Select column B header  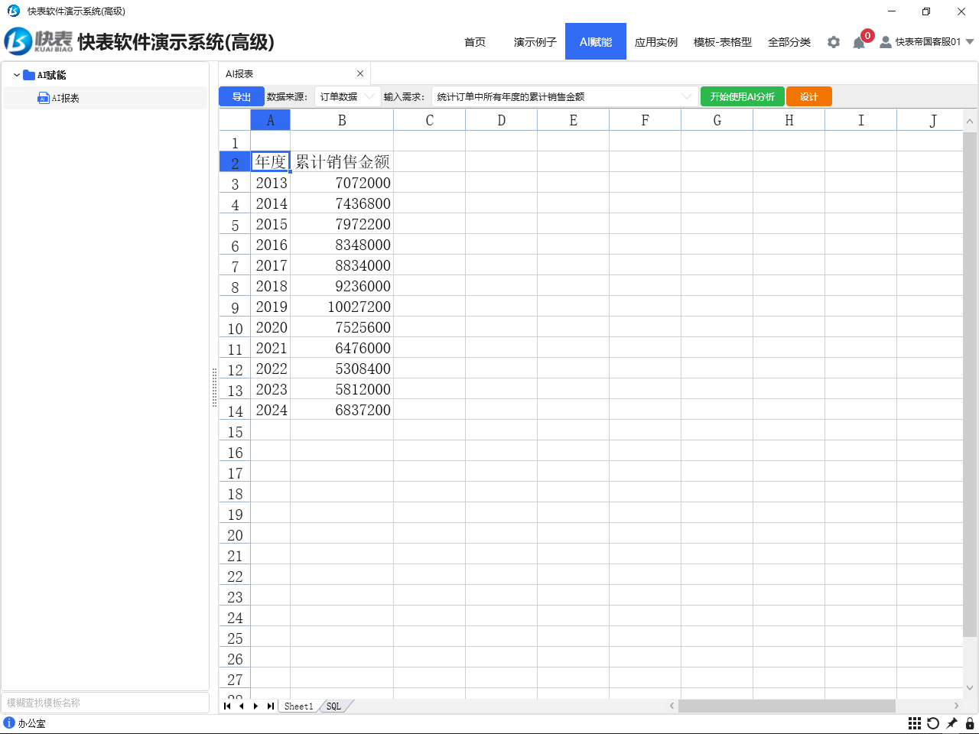point(342,120)
